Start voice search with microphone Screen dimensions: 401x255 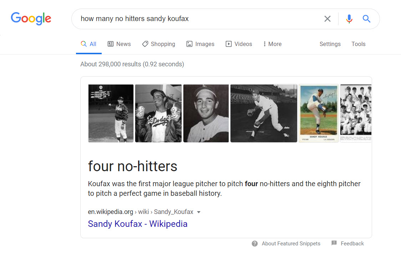point(349,19)
